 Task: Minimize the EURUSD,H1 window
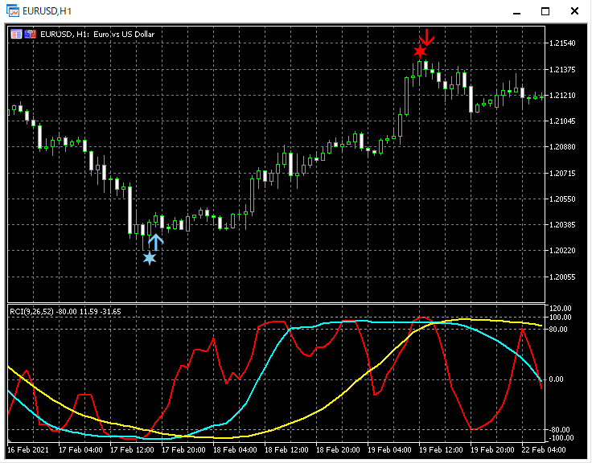(517, 12)
